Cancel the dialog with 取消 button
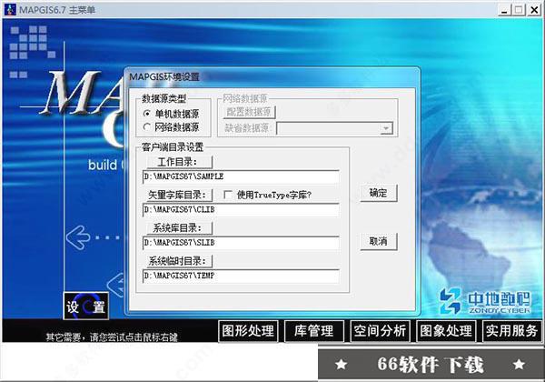 click(x=379, y=241)
